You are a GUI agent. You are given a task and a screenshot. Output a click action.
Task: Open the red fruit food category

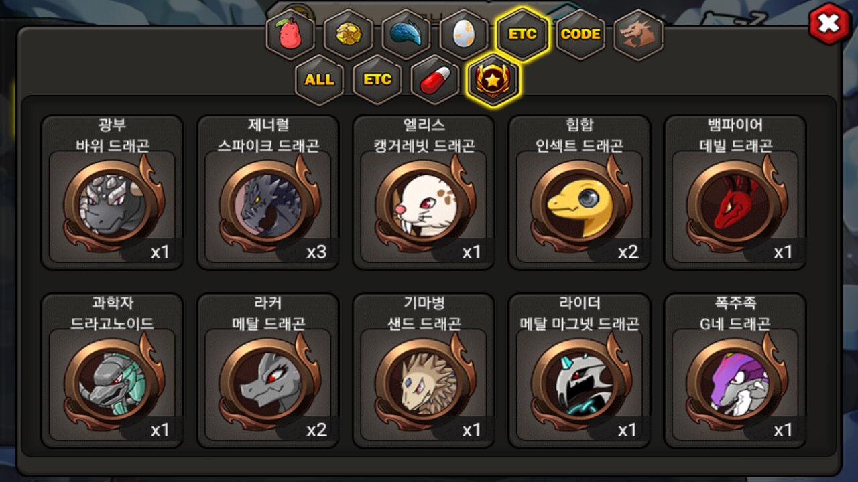point(290,35)
